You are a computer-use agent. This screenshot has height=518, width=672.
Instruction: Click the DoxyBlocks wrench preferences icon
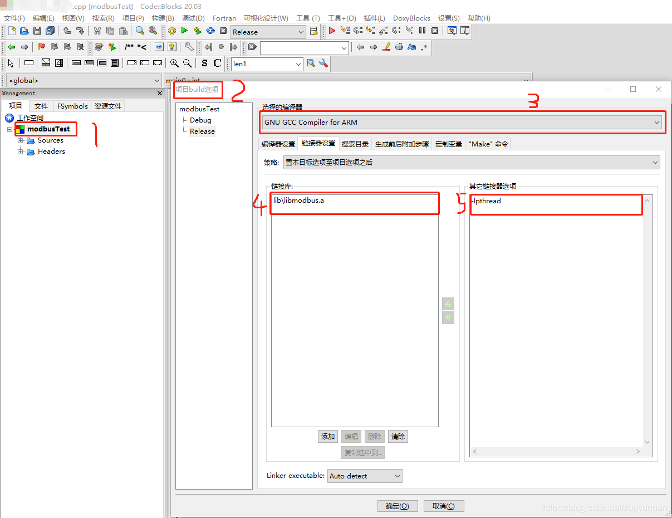189,47
